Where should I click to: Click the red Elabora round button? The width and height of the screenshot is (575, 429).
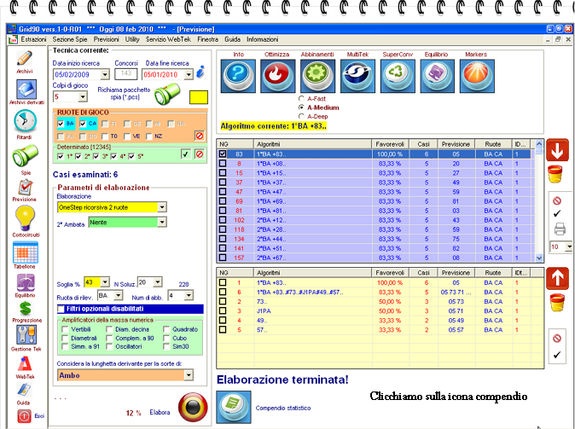pos(193,407)
